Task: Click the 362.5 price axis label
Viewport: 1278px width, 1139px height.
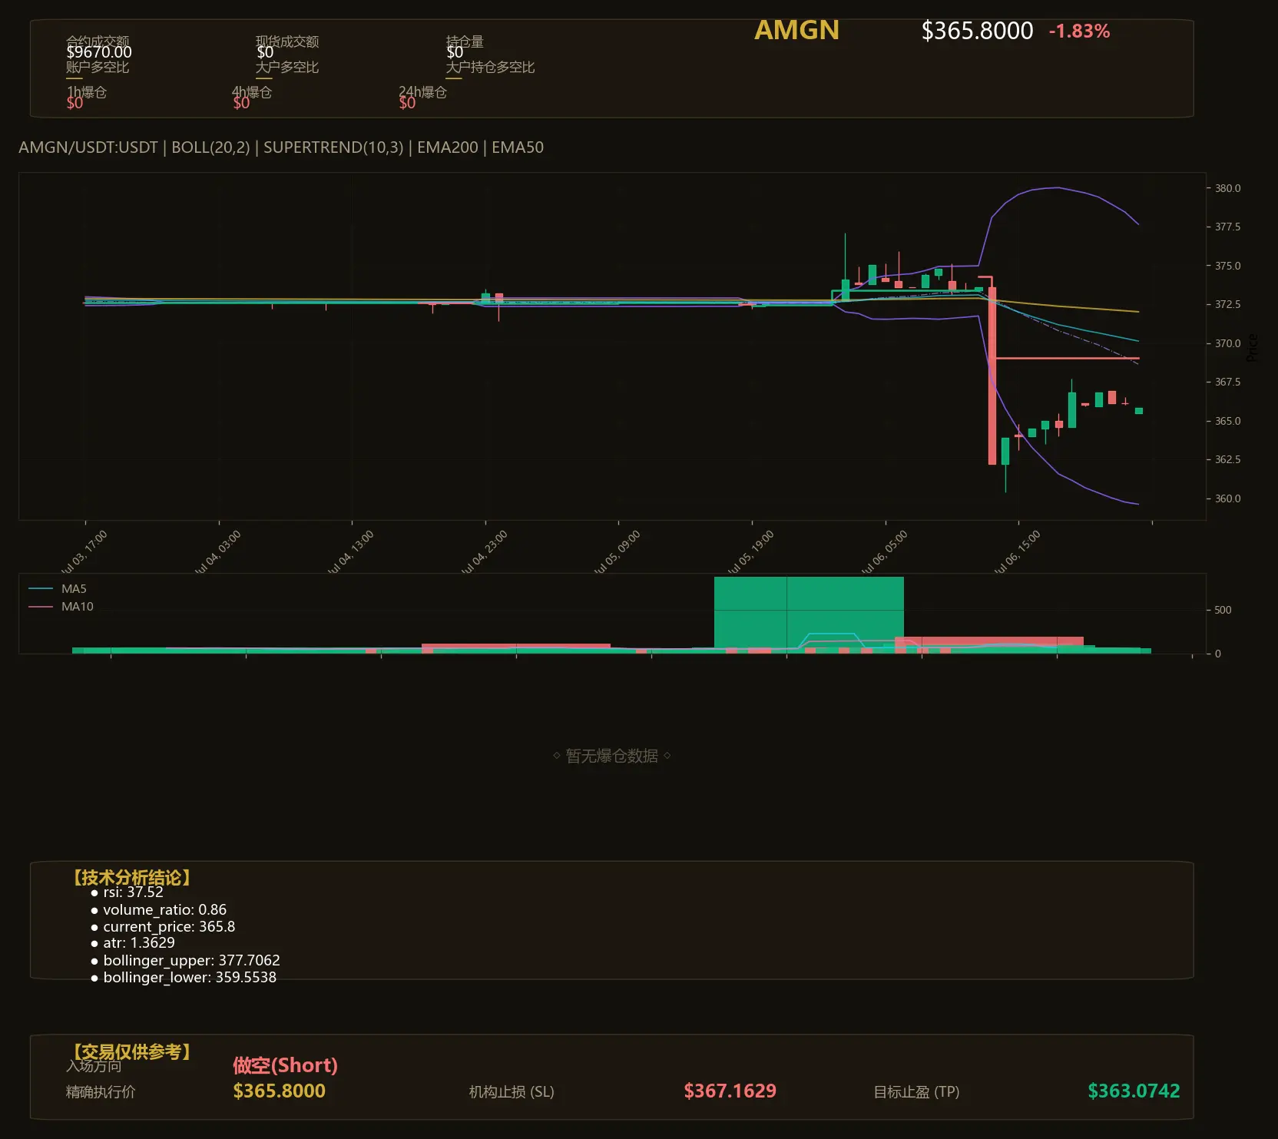Action: tap(1227, 459)
